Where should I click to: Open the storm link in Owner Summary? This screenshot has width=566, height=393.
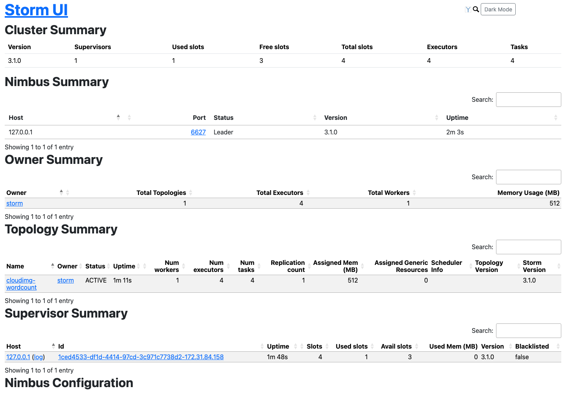(15, 203)
